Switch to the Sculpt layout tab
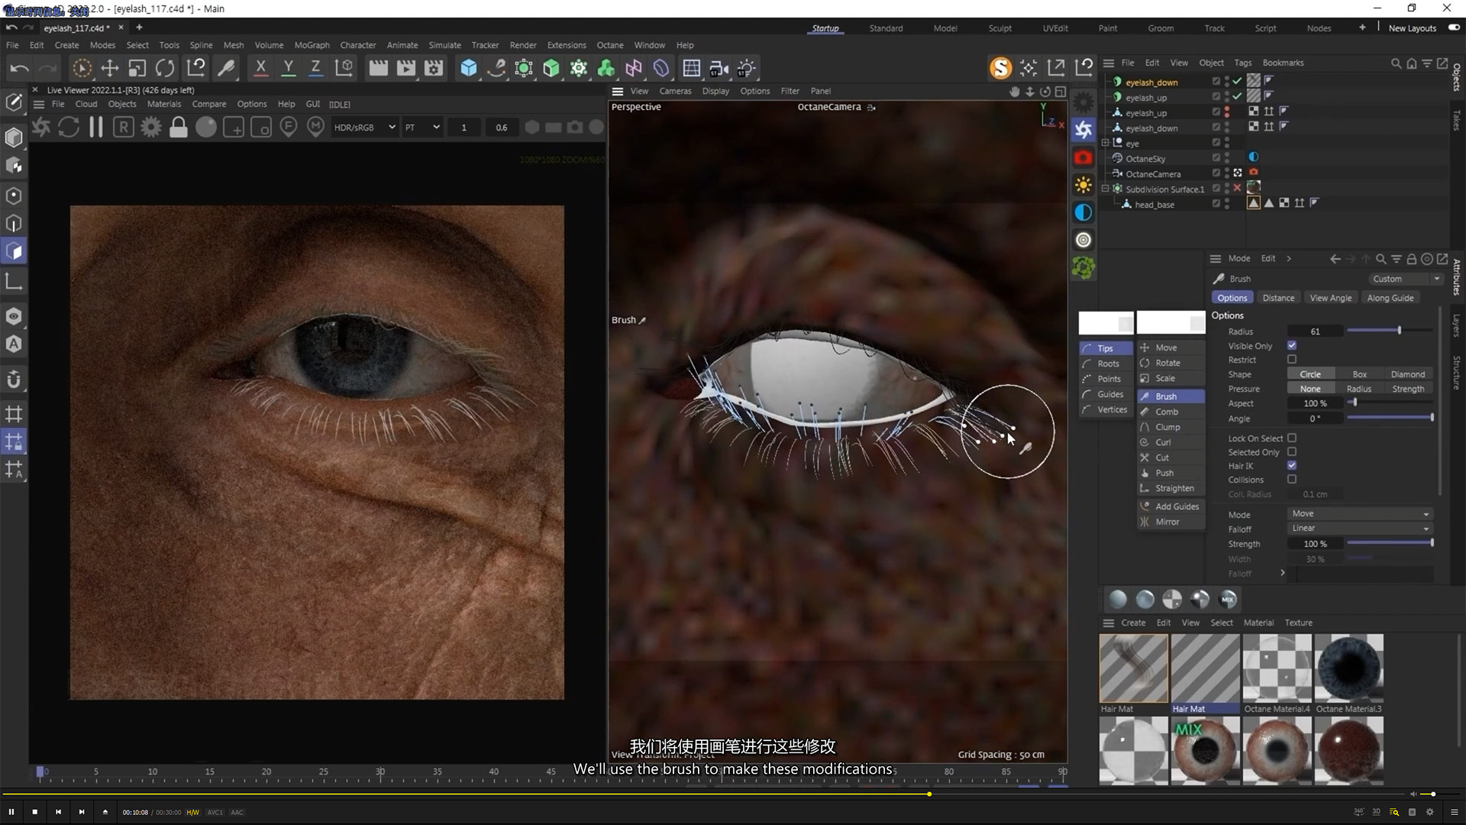 [x=999, y=28]
